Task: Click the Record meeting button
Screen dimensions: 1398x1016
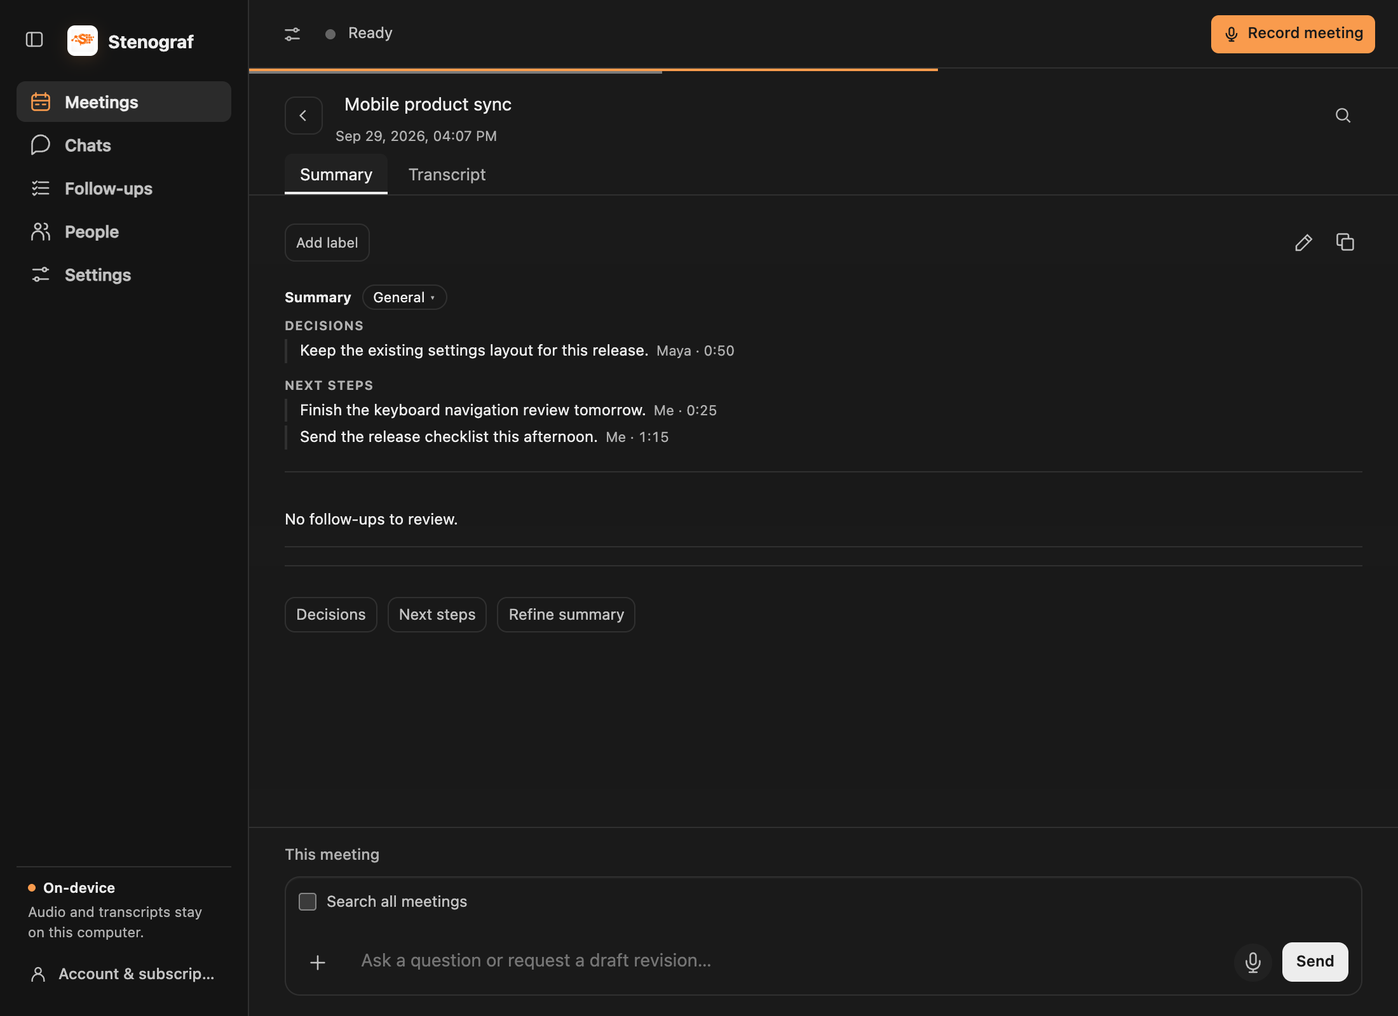Action: click(x=1293, y=34)
